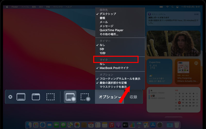206x129 pixels.
Task: Open the Podcasts widget Why Forgiving episode
Action: click(188, 72)
